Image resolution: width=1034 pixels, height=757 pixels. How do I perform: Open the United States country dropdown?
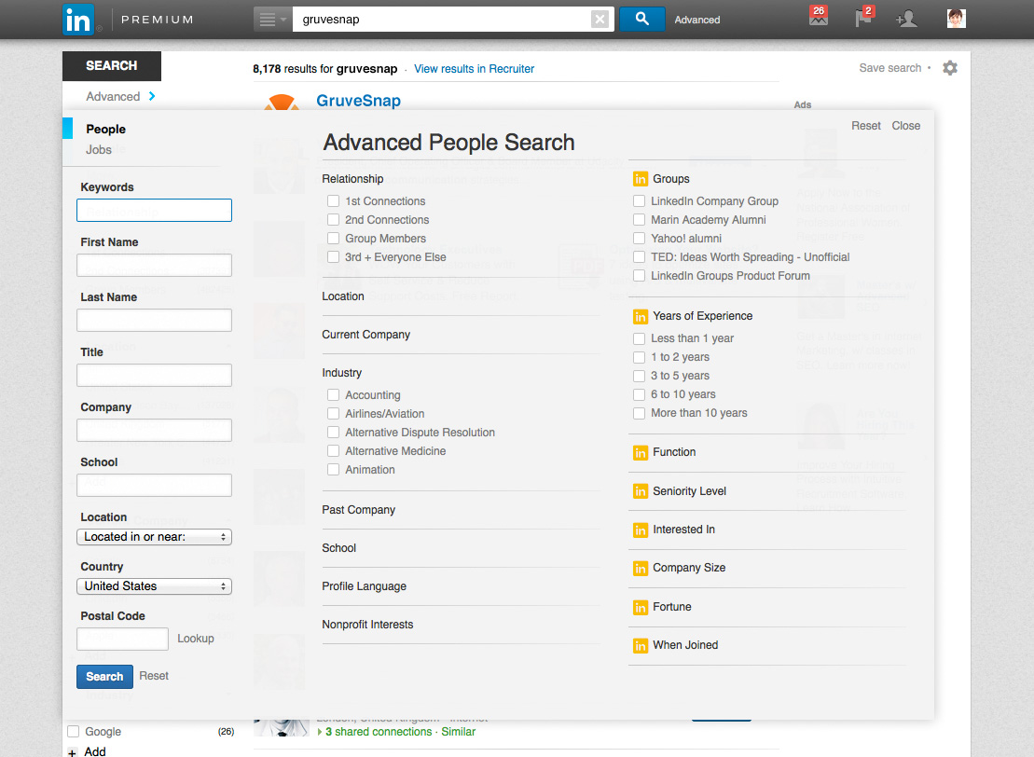[x=155, y=586]
